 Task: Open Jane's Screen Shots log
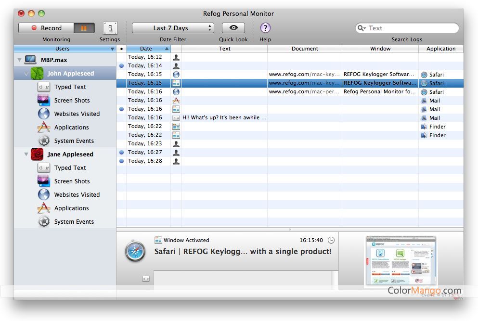point(72,181)
